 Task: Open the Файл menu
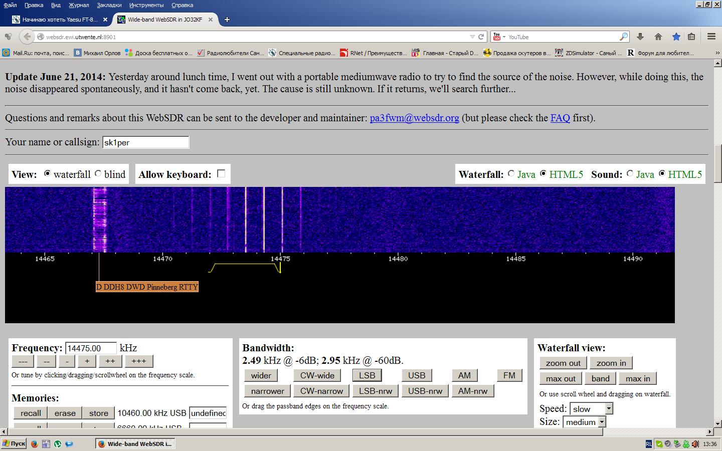[x=10, y=5]
